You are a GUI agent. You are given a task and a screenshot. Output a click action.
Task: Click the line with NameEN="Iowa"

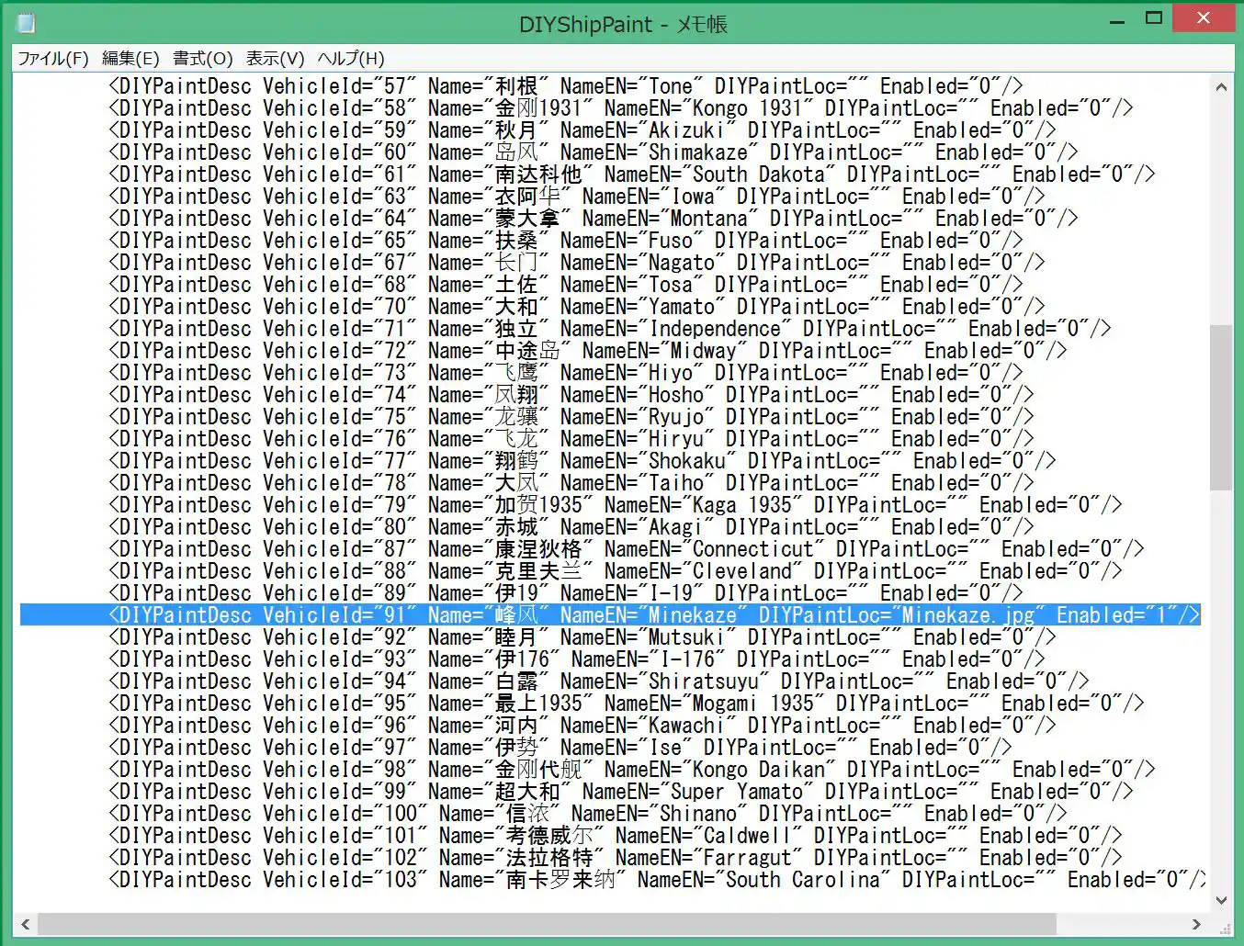[576, 197]
